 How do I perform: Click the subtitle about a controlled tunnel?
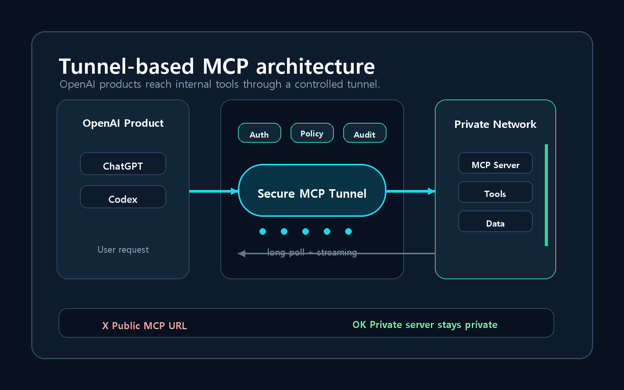(220, 84)
